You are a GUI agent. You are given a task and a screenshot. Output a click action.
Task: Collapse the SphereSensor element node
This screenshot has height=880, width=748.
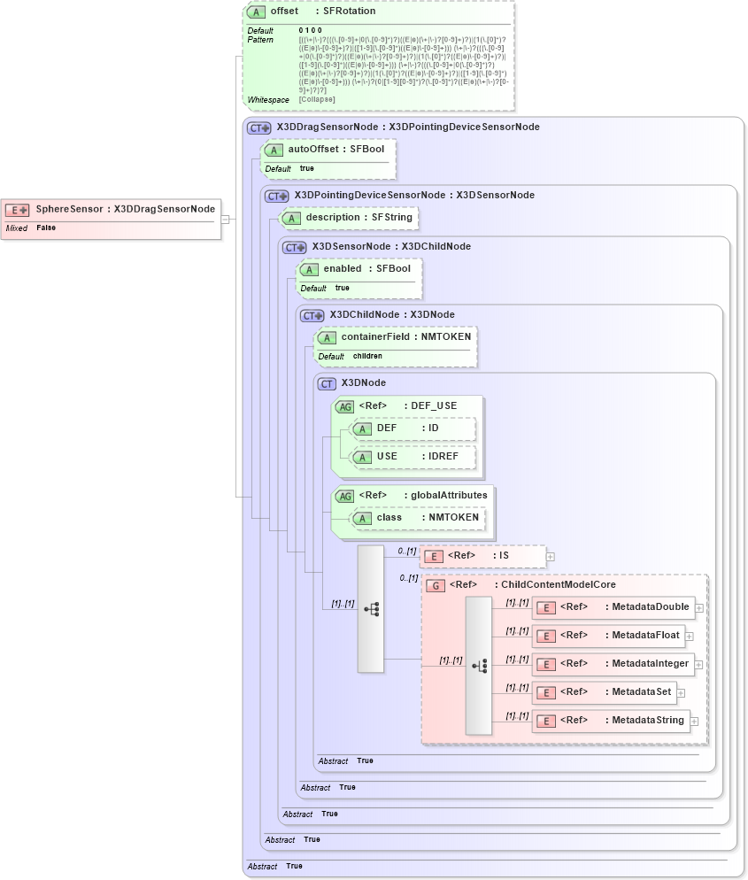point(225,220)
